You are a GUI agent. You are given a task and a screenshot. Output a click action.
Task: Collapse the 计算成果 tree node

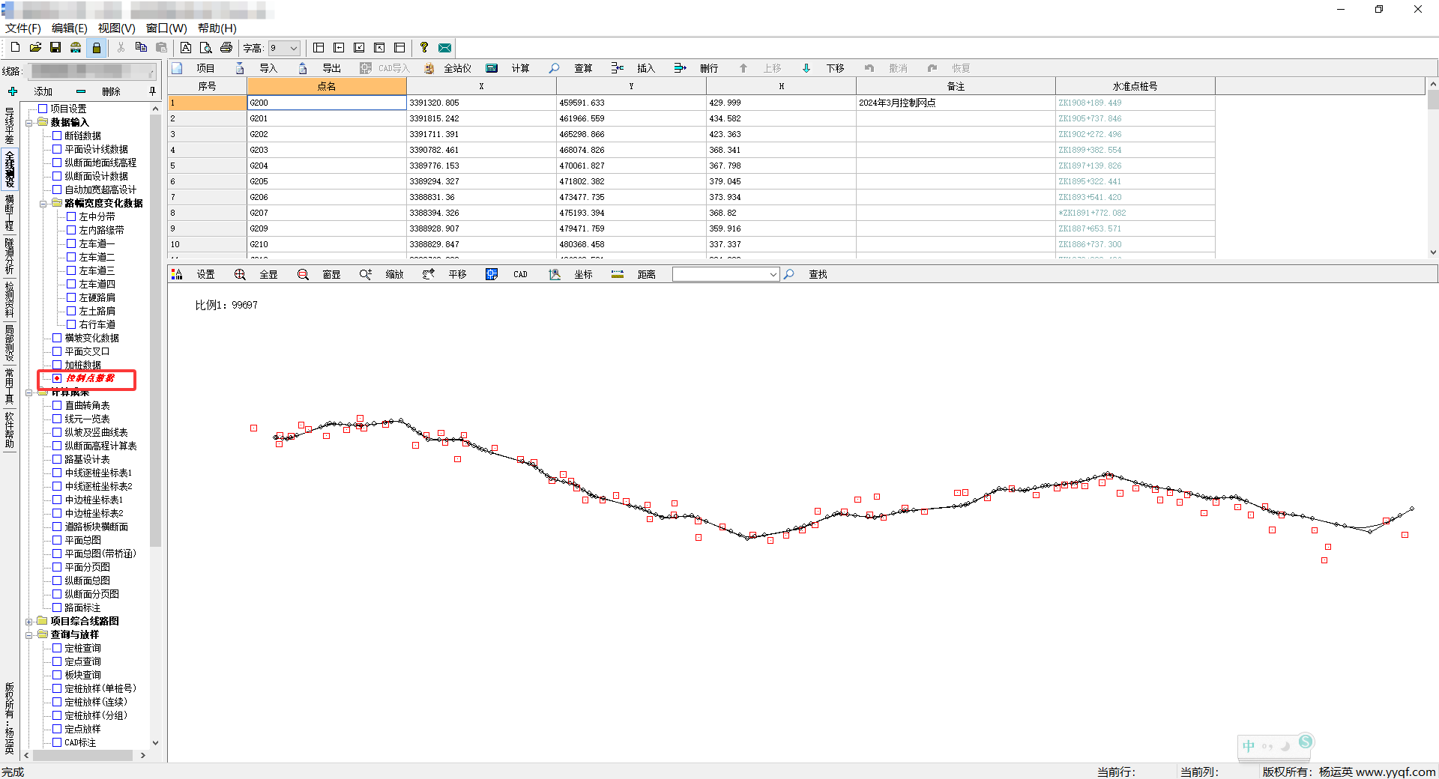click(28, 392)
